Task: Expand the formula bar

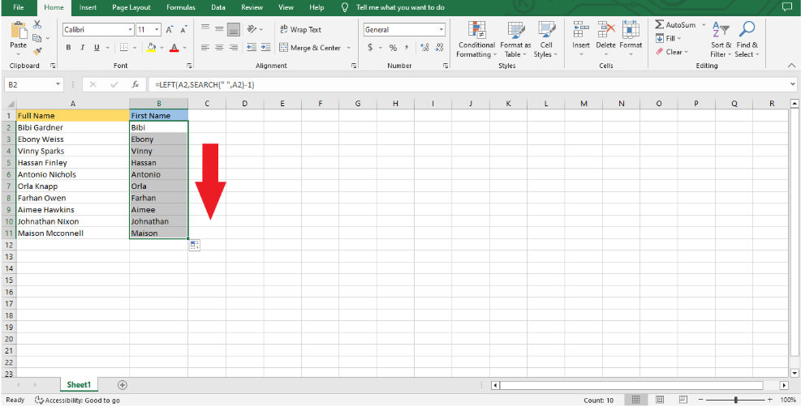Action: (792, 84)
